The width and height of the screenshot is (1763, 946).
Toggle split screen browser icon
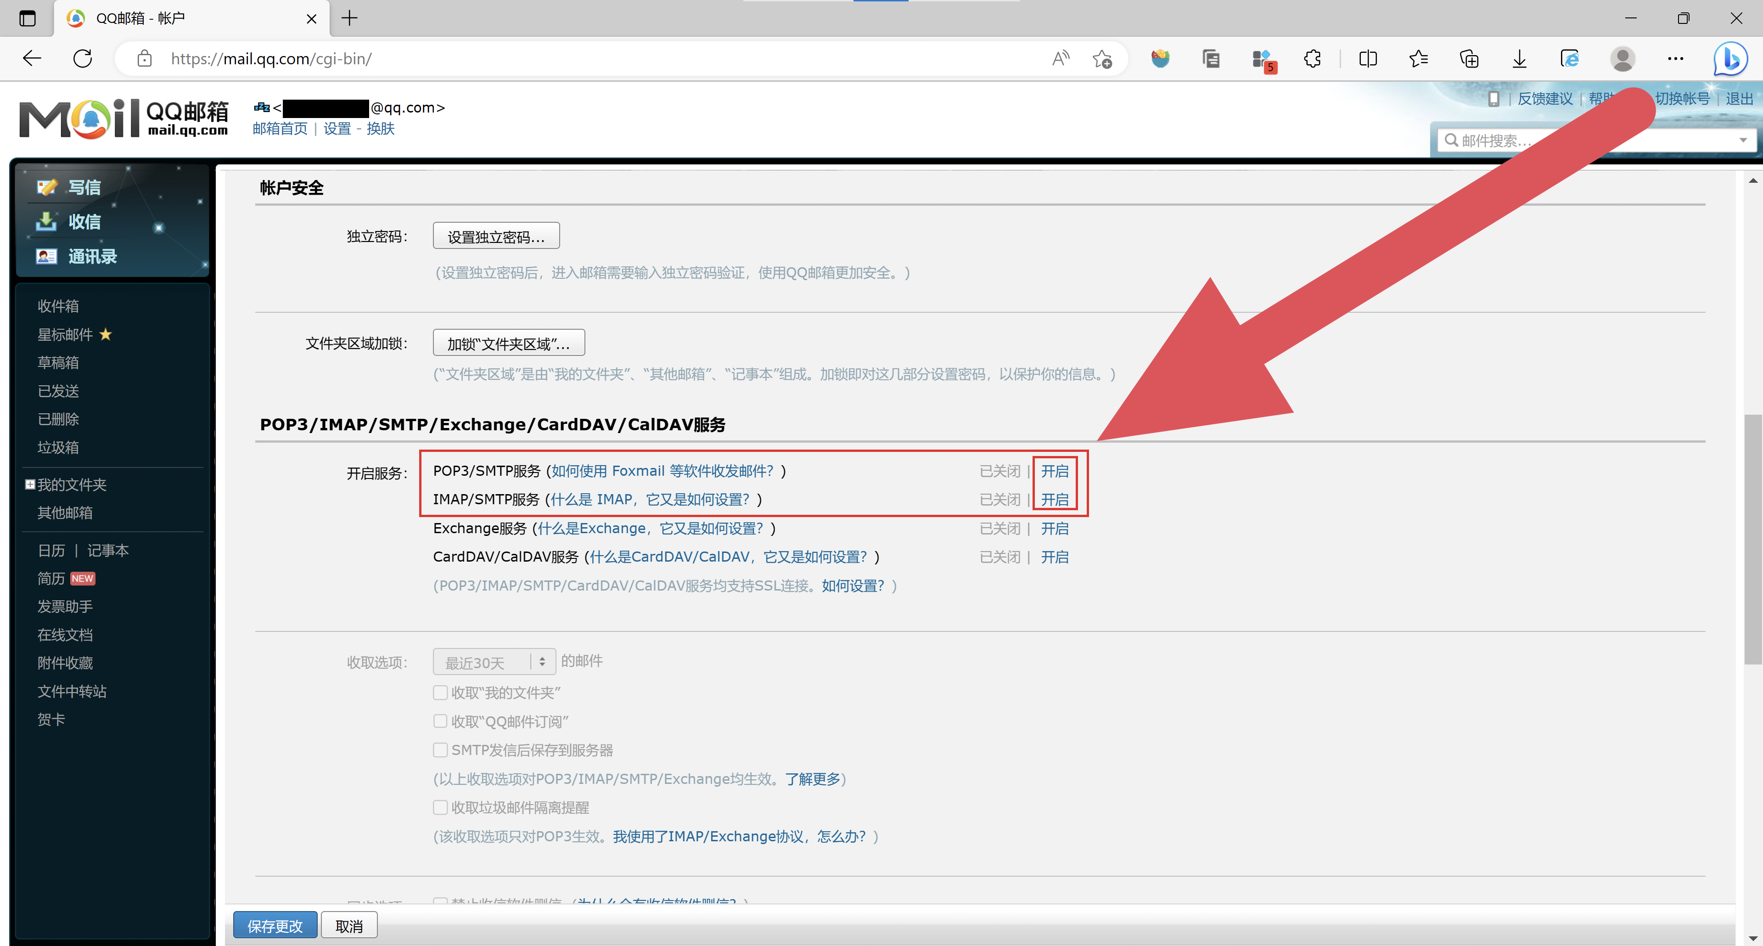1367,59
